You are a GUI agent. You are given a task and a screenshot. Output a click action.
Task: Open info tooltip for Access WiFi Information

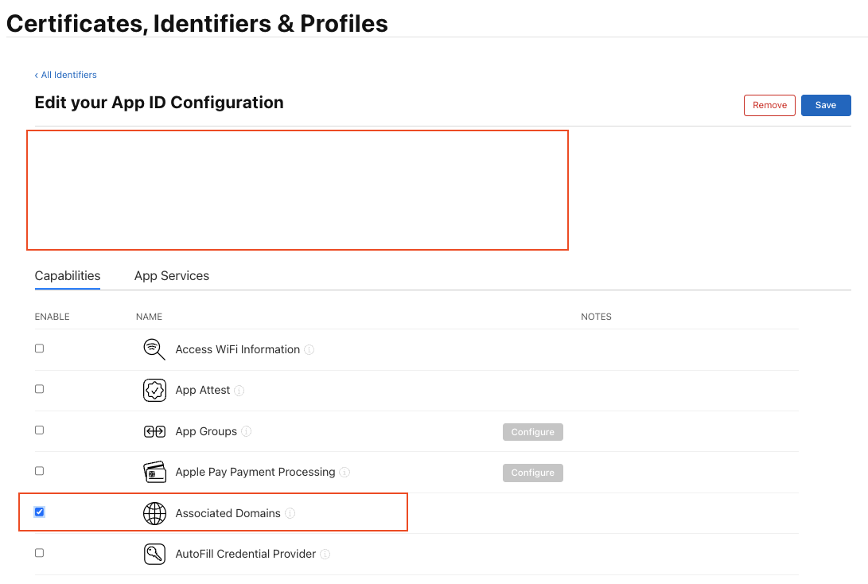tap(309, 350)
